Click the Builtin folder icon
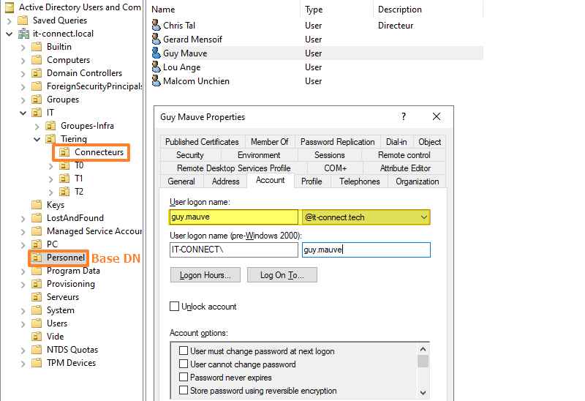The image size is (585, 401). click(37, 47)
